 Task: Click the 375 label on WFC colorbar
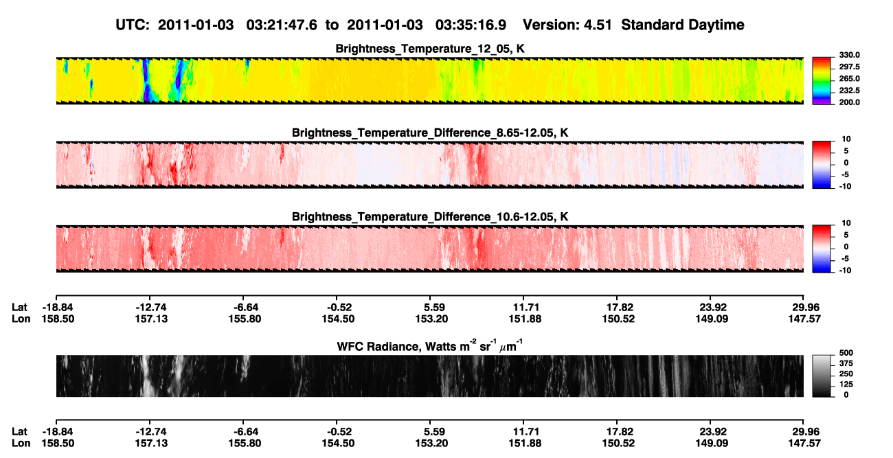846,364
